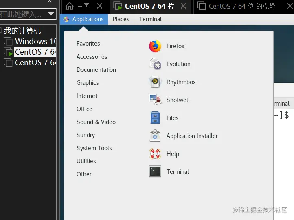Image resolution: width=294 pixels, height=220 pixels.
Task: Click the Evolution label
Action: pyautogui.click(x=178, y=64)
